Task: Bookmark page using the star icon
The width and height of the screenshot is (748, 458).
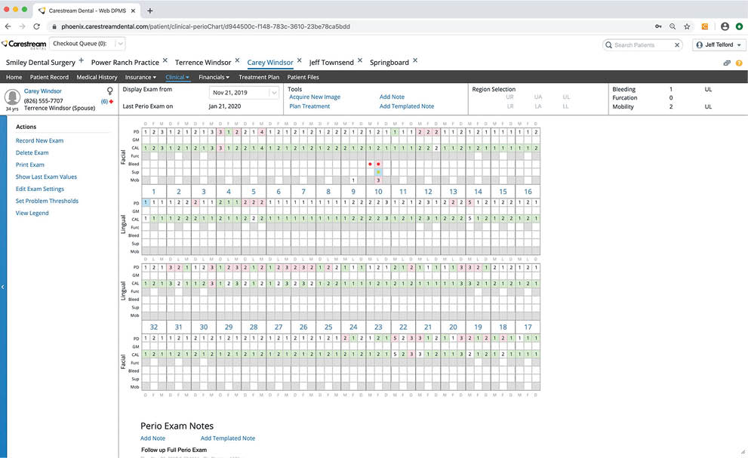Action: (x=687, y=26)
